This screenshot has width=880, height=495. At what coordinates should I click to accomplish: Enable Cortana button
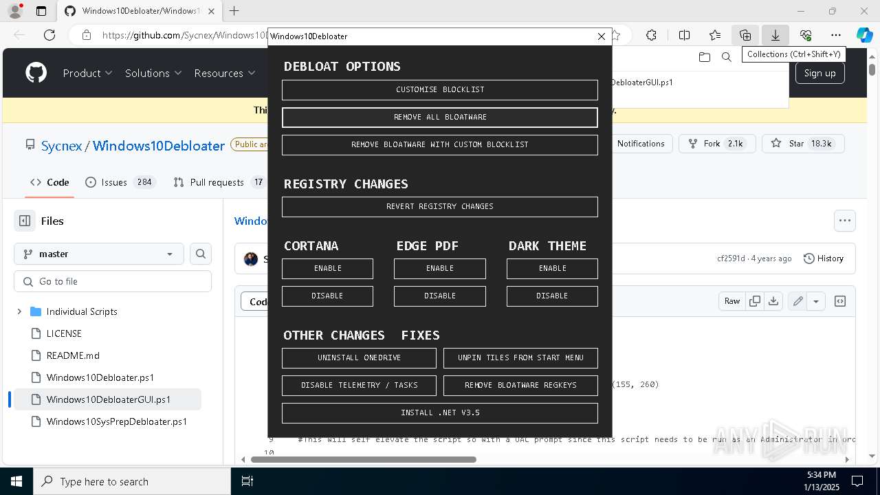(x=327, y=269)
